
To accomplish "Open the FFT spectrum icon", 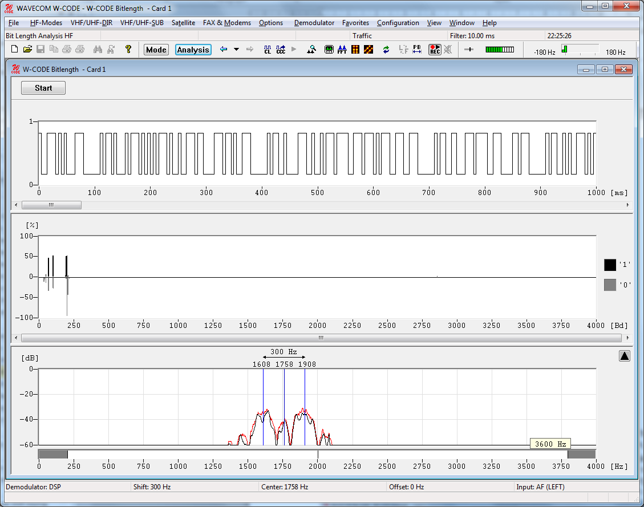I will click(342, 50).
